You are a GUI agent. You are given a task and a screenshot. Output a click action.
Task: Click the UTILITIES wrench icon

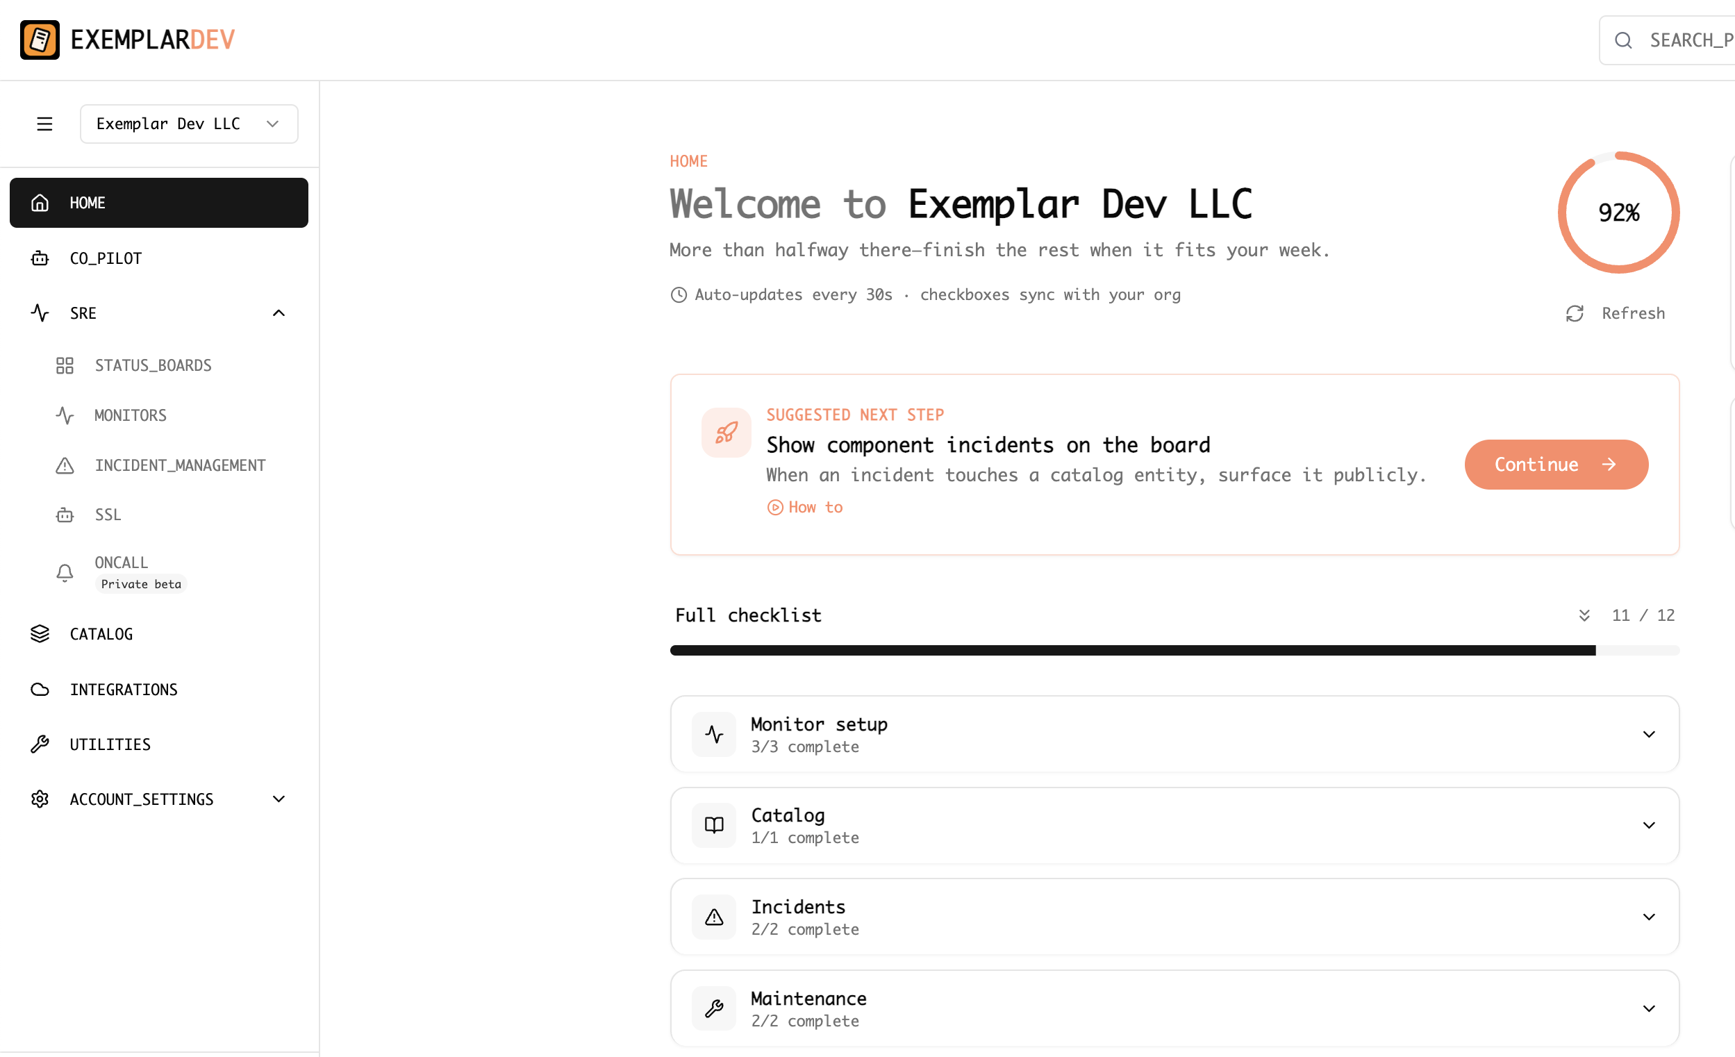tap(40, 744)
